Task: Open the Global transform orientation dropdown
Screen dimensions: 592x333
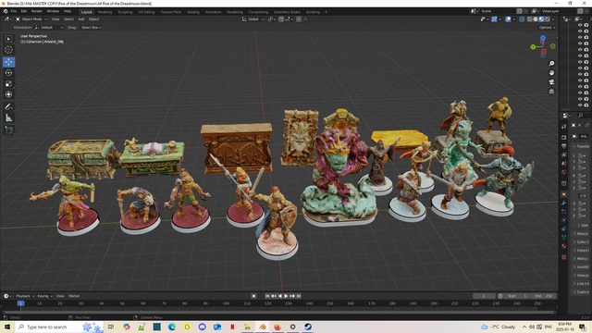Action: tap(253, 19)
